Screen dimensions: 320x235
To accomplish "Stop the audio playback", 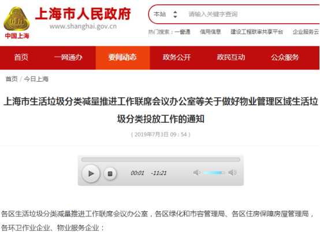I will pyautogui.click(x=110, y=174).
